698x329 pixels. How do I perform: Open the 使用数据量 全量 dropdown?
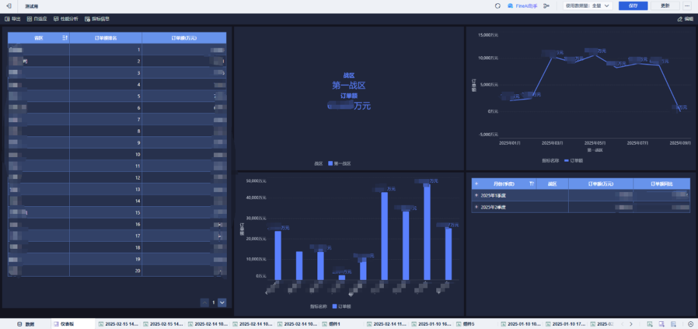[588, 6]
